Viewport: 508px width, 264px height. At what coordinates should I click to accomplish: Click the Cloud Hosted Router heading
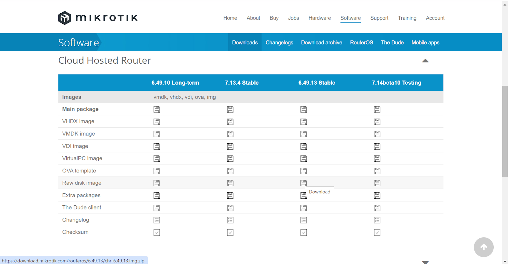coord(104,61)
